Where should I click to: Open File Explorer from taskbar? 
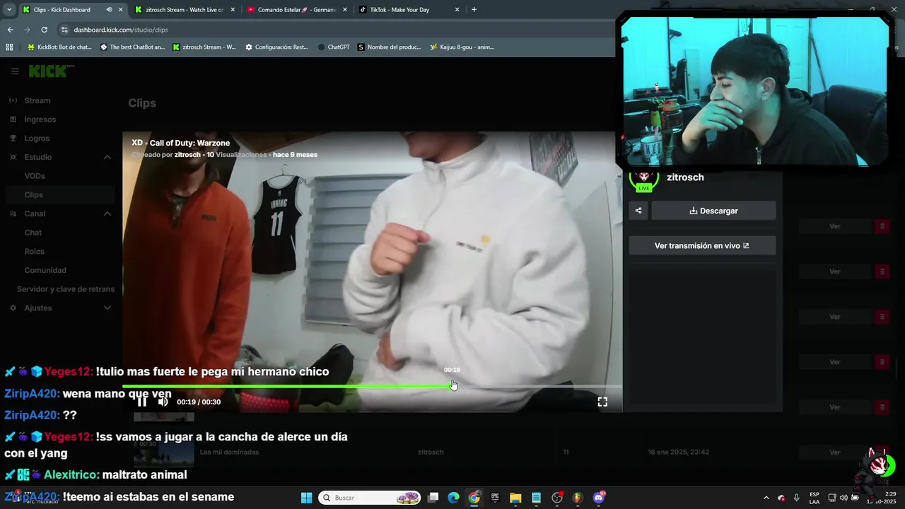click(x=515, y=498)
